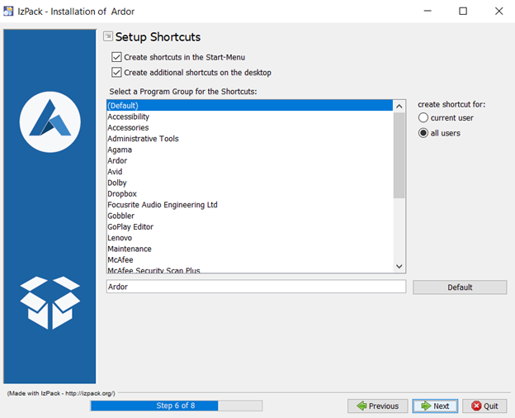The image size is (515, 418).
Task: Click the list scroll down arrow
Action: (x=399, y=266)
